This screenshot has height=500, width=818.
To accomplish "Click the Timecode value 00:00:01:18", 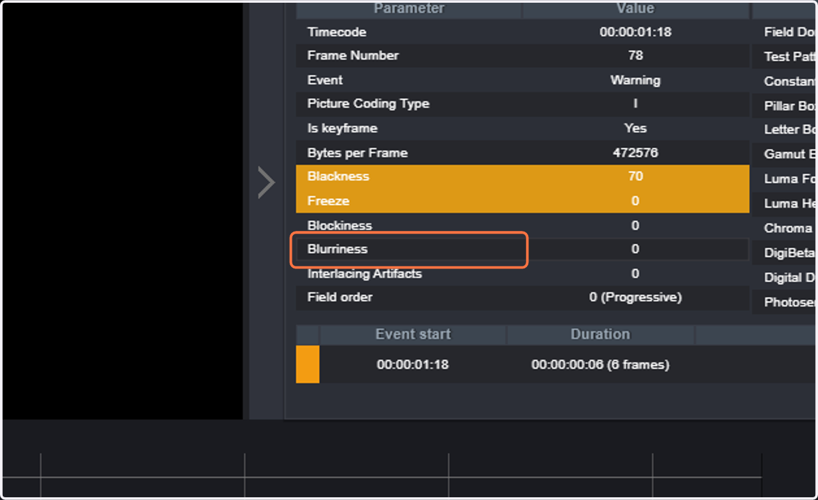I will pyautogui.click(x=635, y=32).
